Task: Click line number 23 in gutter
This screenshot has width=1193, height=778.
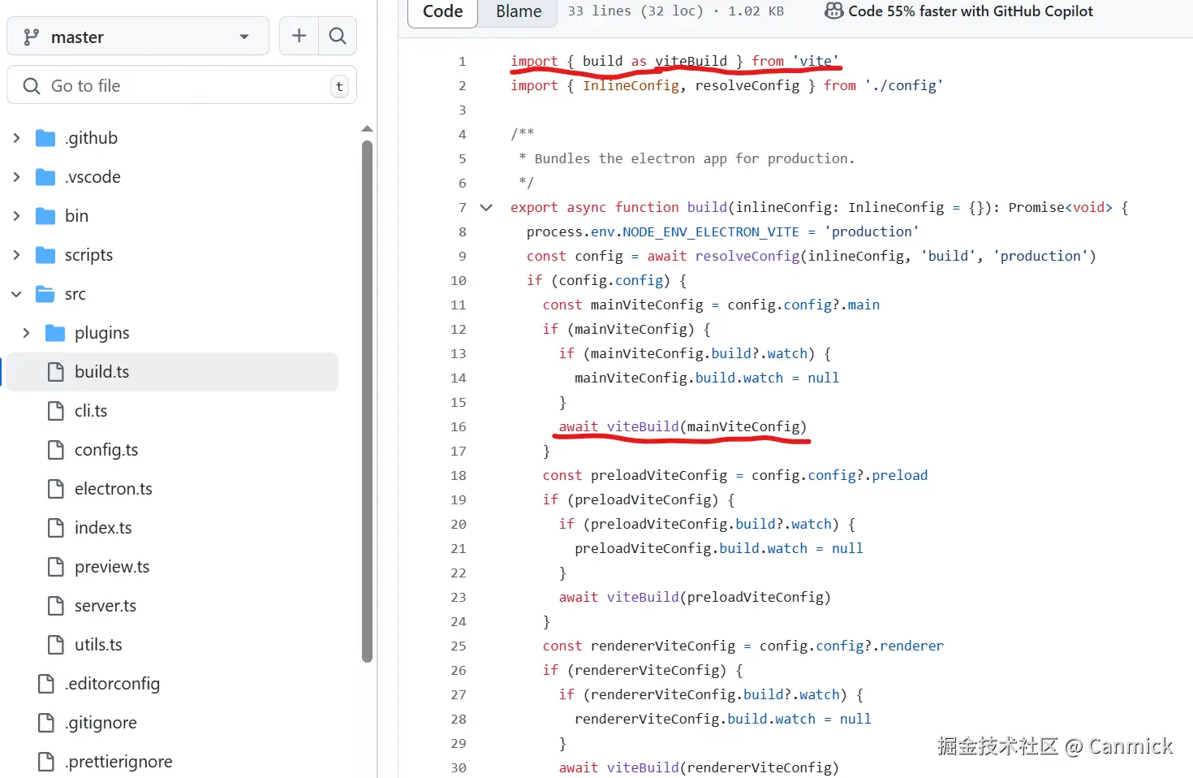Action: click(459, 598)
